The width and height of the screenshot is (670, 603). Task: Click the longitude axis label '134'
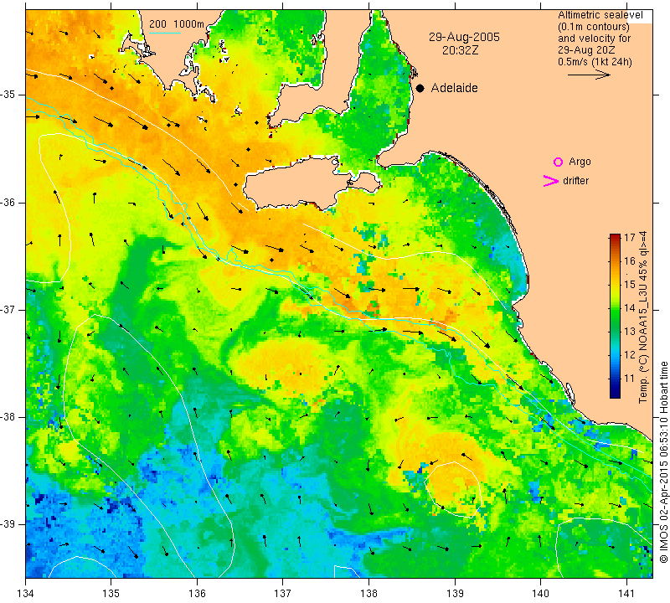click(26, 593)
